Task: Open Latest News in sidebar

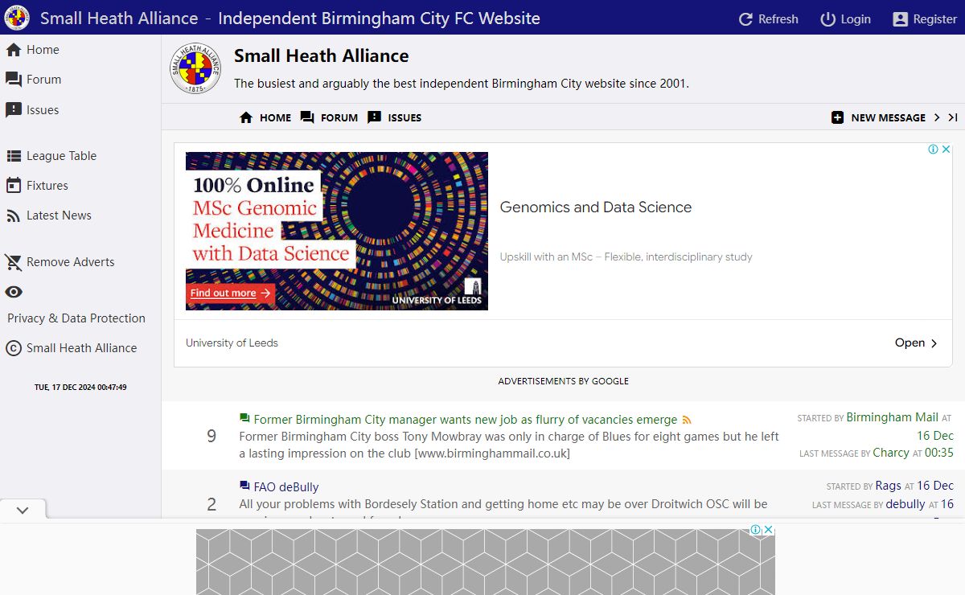Action: tap(49, 215)
